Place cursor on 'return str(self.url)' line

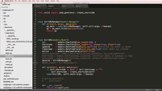pyautogui.click(x=58, y=88)
